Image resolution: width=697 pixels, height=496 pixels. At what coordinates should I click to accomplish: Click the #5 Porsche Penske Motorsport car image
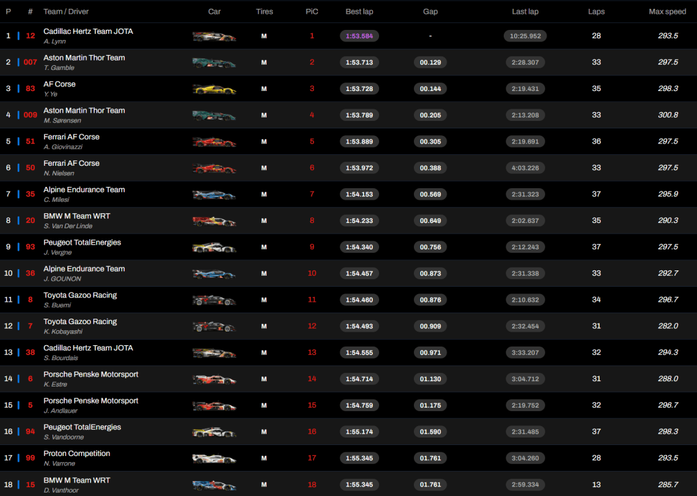pyautogui.click(x=214, y=406)
